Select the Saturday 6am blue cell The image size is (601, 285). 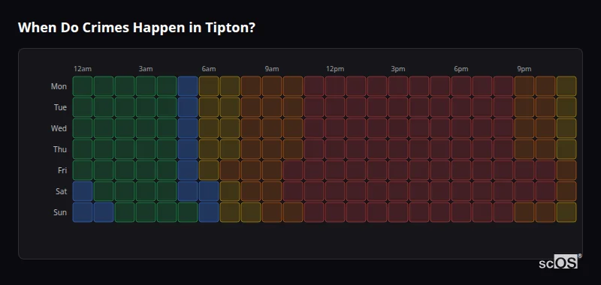tap(209, 191)
